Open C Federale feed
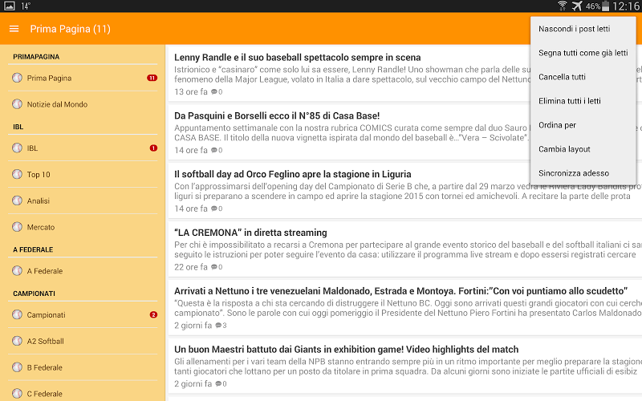 (83, 392)
